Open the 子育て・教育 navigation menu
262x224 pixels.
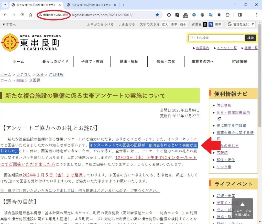click(x=92, y=61)
